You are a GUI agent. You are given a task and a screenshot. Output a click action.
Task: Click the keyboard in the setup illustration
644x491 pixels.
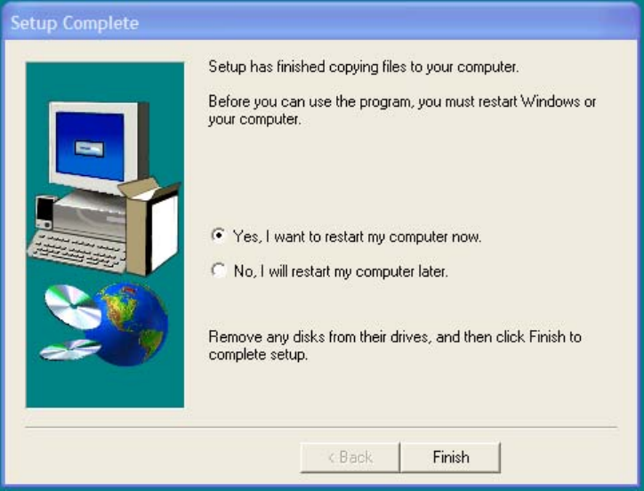[x=76, y=252]
